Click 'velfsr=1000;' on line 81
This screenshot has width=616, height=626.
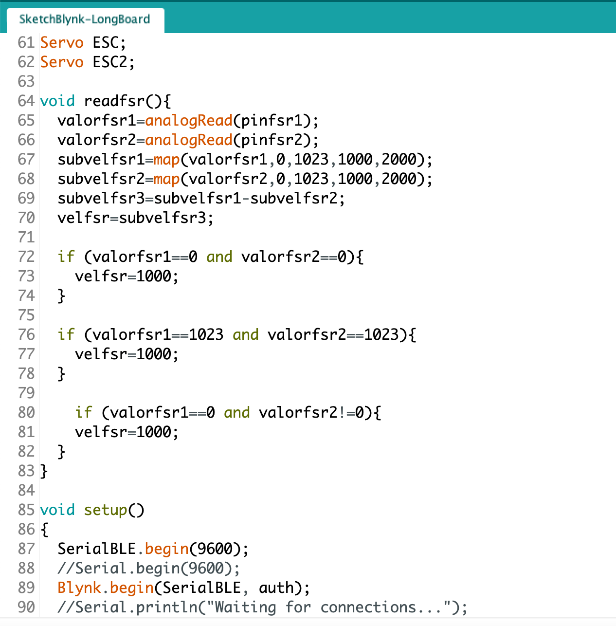(127, 432)
